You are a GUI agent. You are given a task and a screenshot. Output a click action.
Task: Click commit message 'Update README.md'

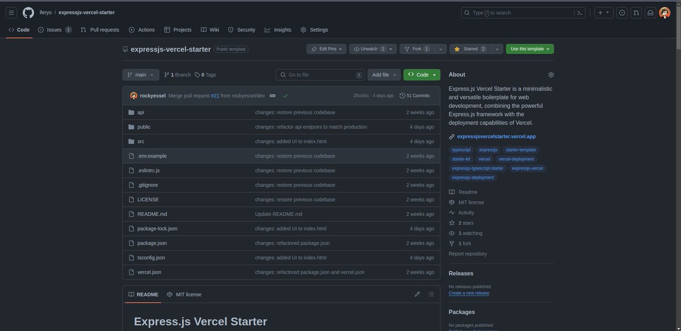pyautogui.click(x=279, y=214)
